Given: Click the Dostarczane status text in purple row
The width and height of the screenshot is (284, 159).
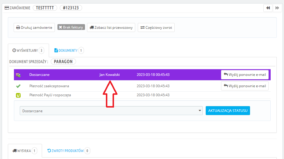Looking at the screenshot, I should coord(39,75).
